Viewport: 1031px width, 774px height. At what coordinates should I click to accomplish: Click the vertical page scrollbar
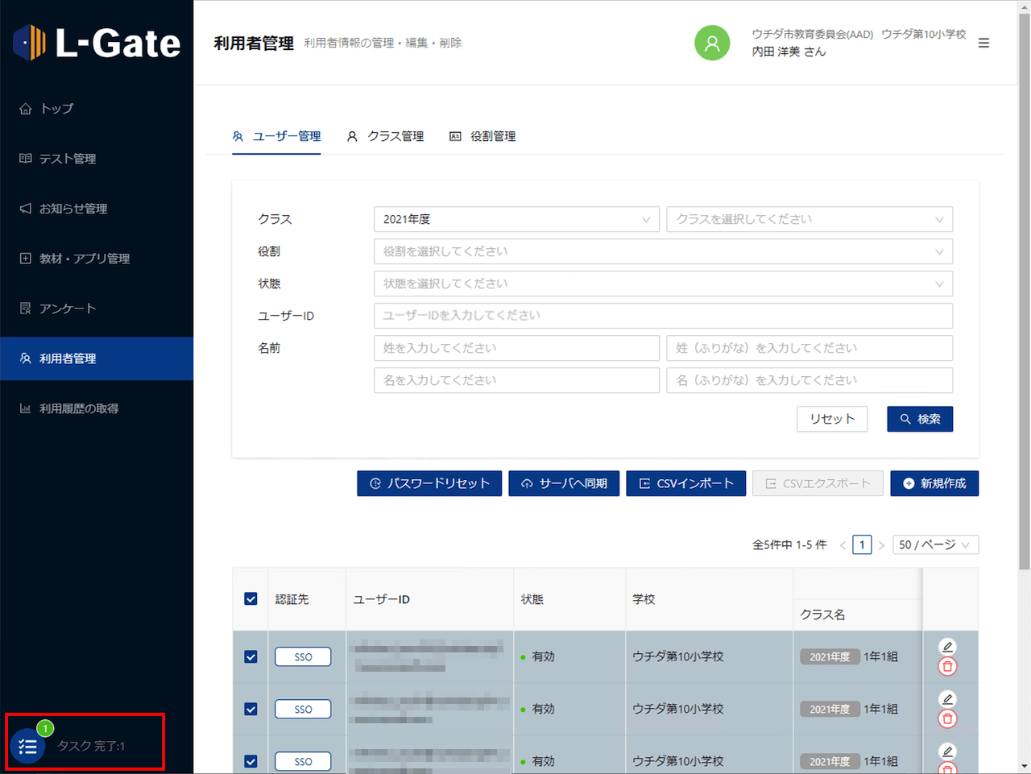coord(1024,322)
